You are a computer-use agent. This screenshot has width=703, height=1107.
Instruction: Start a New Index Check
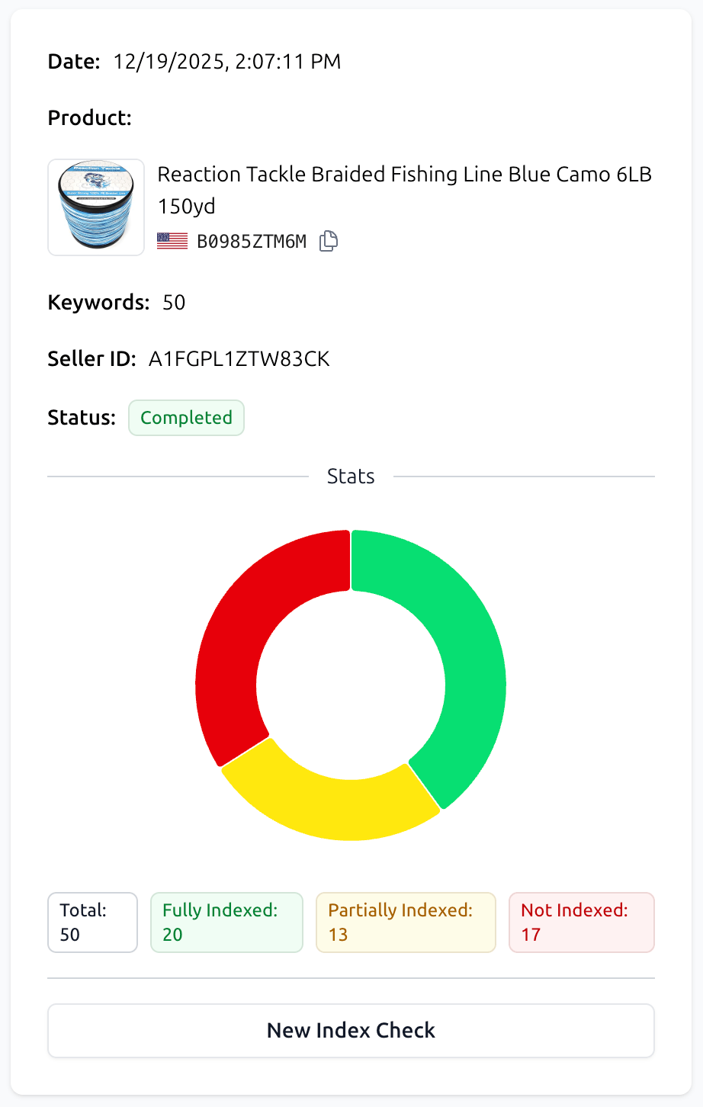click(351, 1030)
